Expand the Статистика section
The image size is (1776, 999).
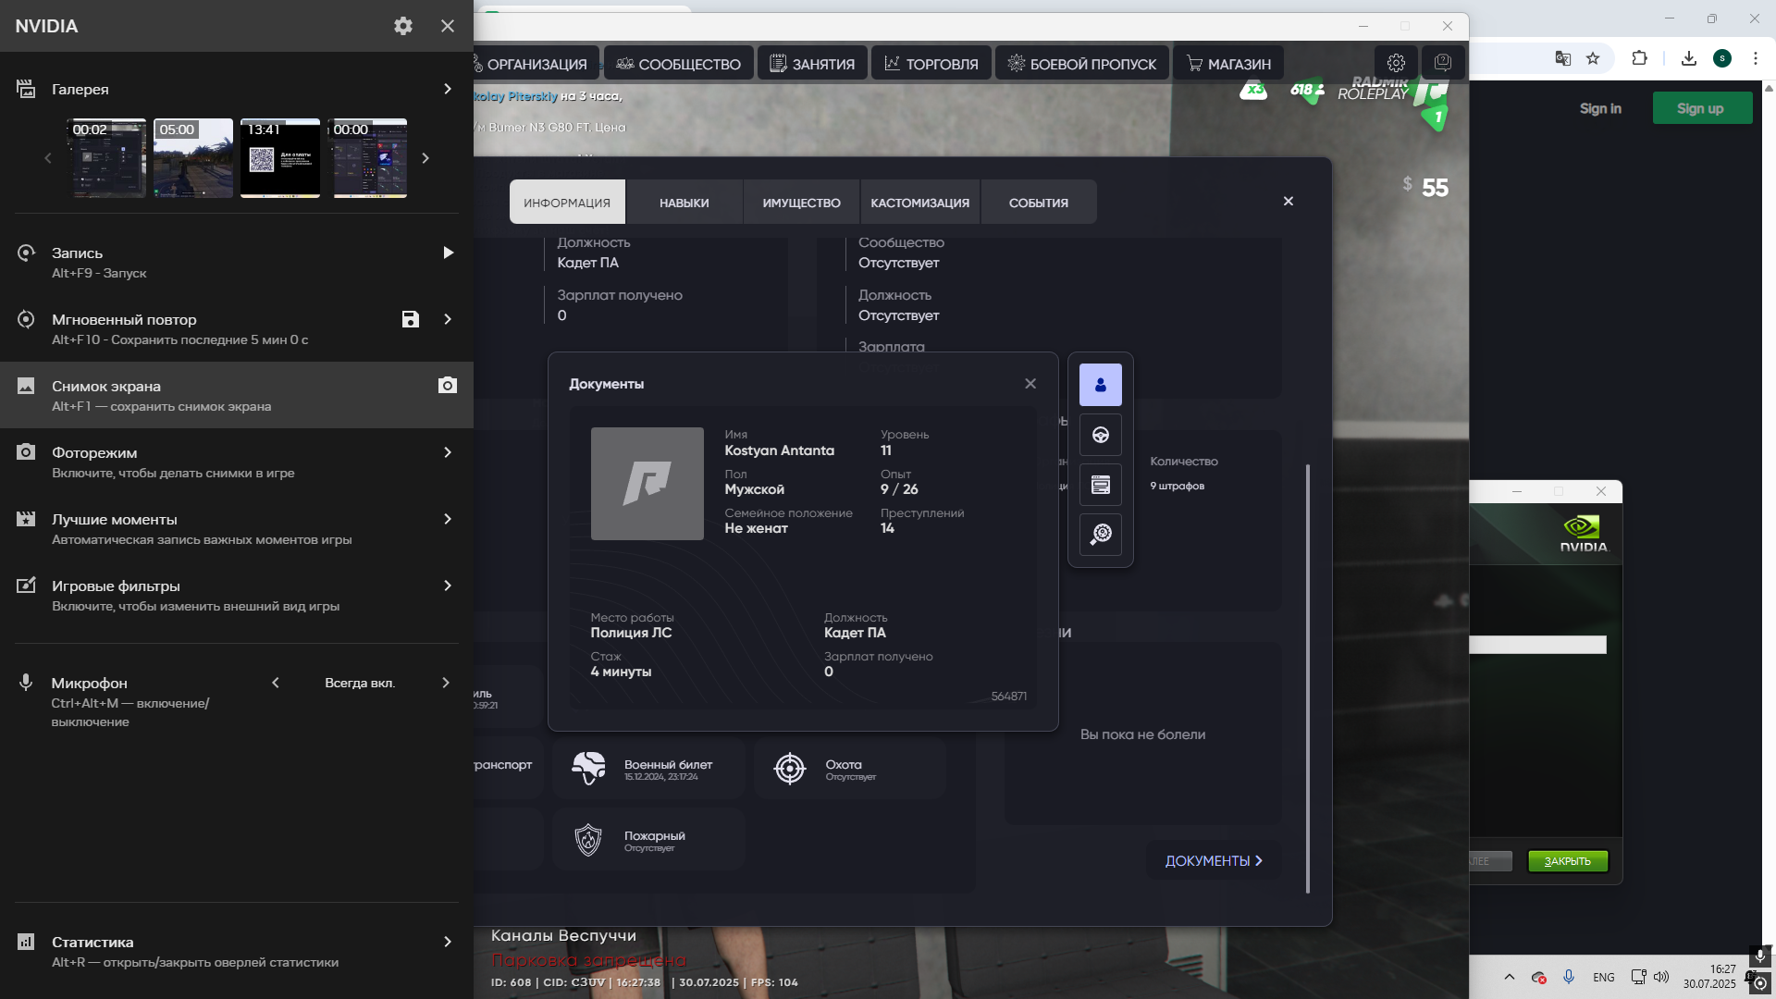pos(448,942)
